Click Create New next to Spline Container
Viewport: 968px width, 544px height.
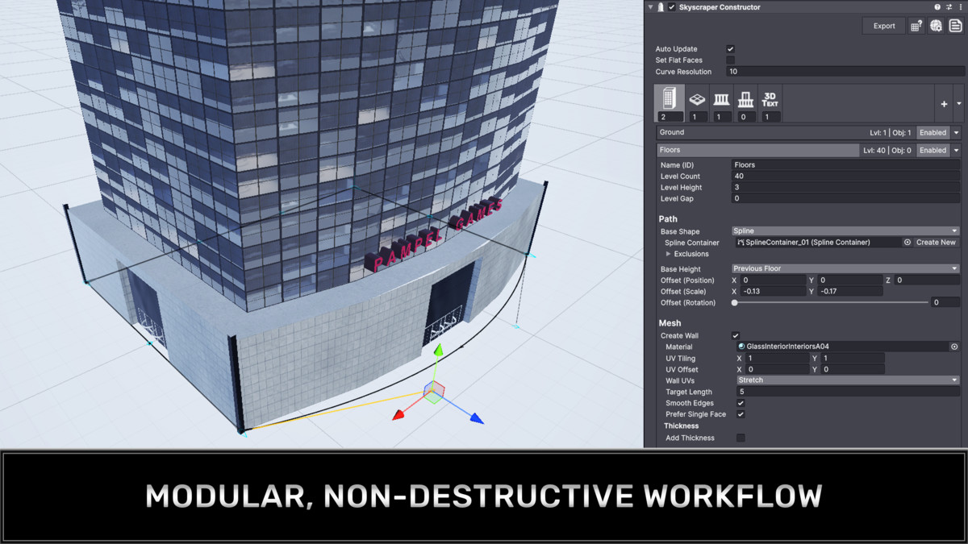(936, 242)
